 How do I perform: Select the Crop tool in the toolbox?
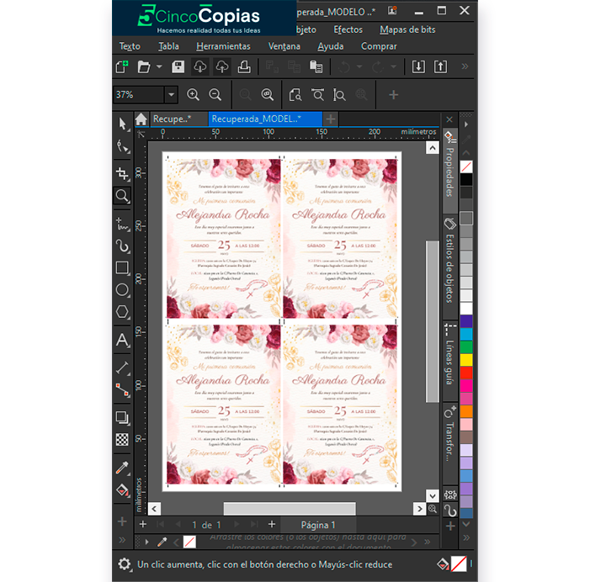pos(123,172)
